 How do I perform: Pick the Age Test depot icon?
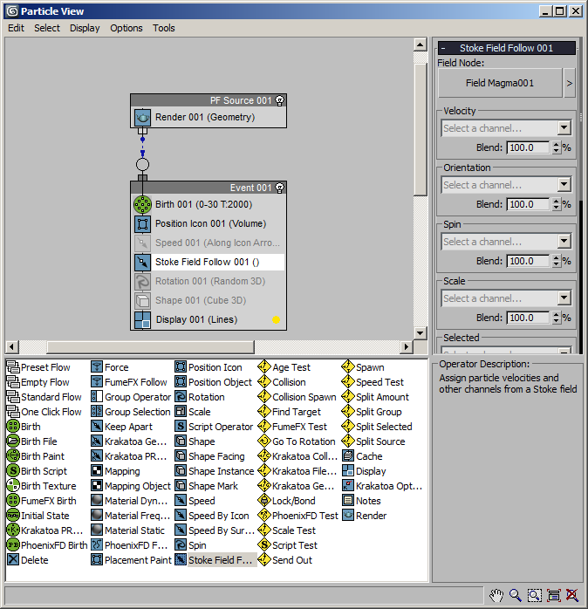pos(264,367)
